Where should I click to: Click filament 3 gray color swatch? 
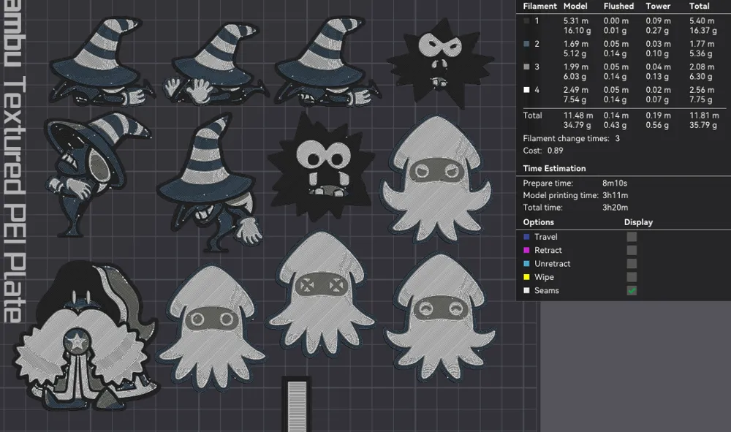point(527,67)
